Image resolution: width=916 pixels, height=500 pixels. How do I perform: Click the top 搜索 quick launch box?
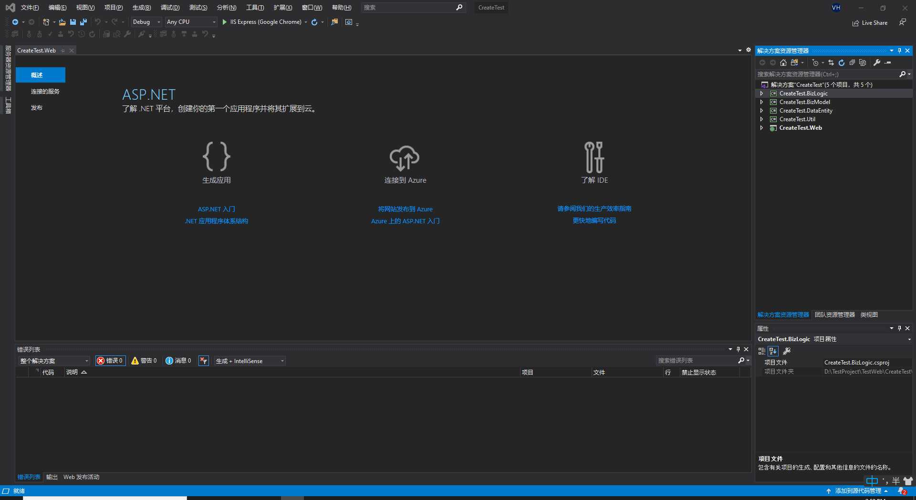413,8
